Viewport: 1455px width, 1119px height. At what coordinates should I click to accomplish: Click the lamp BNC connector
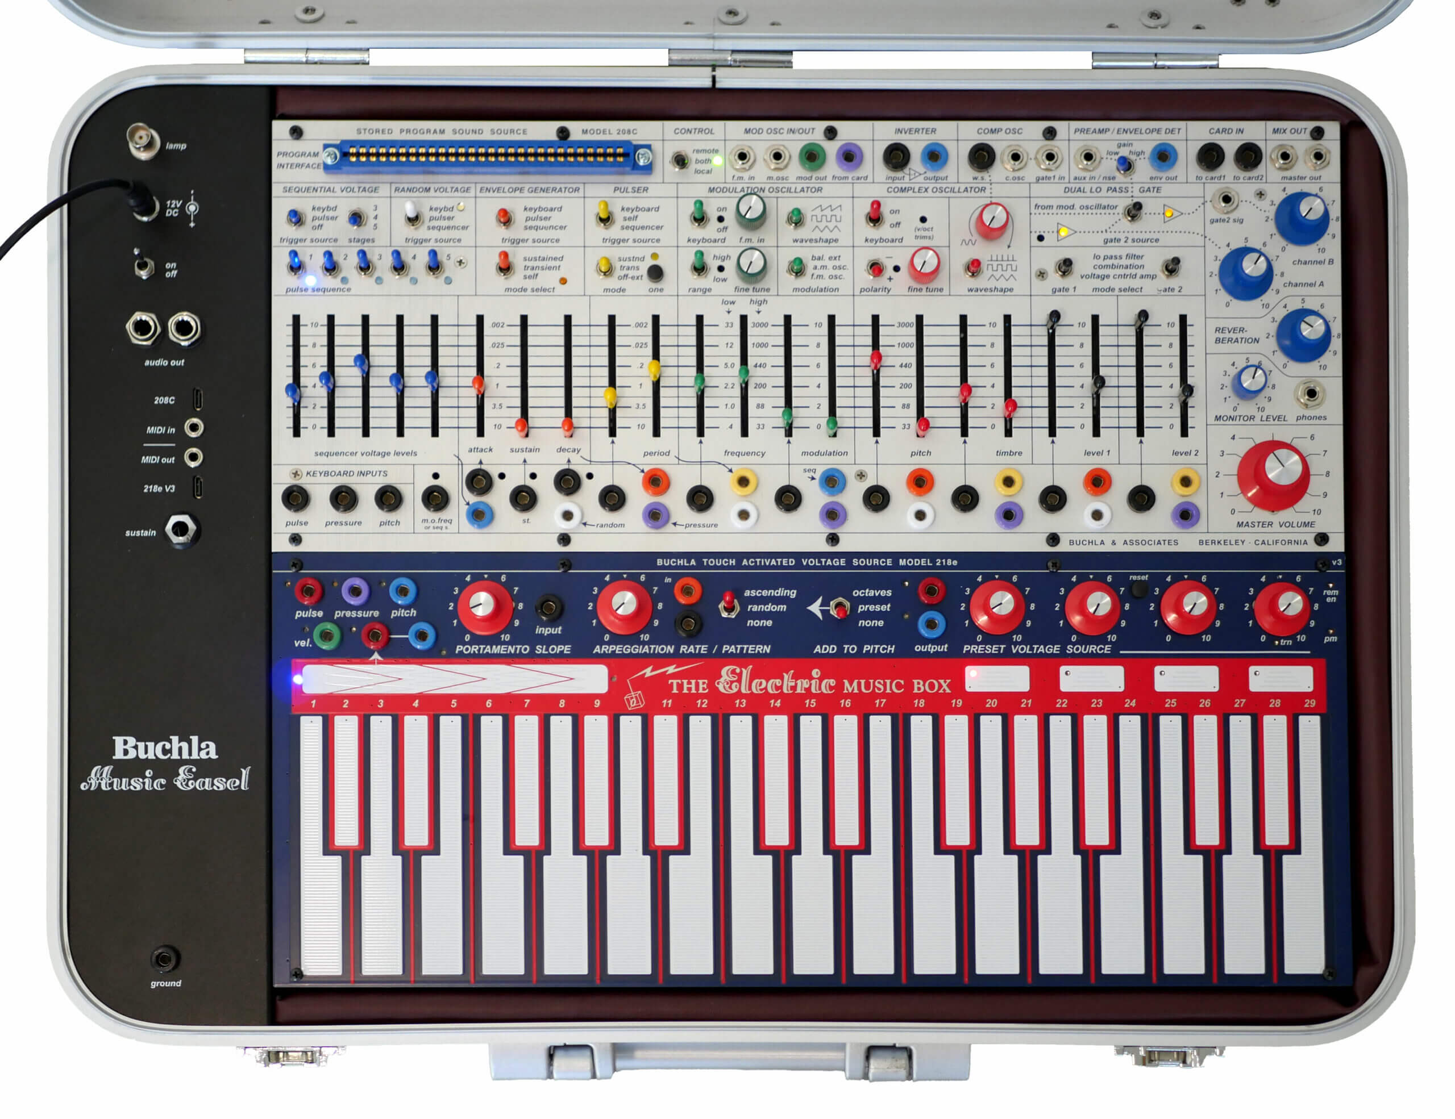tap(143, 140)
